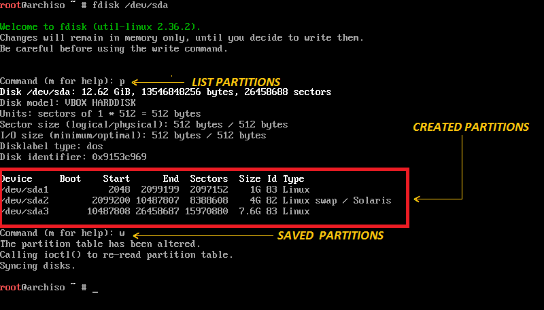Click the start value '10487808' of sda3
Image resolution: width=544 pixels, height=310 pixels.
(x=108, y=211)
